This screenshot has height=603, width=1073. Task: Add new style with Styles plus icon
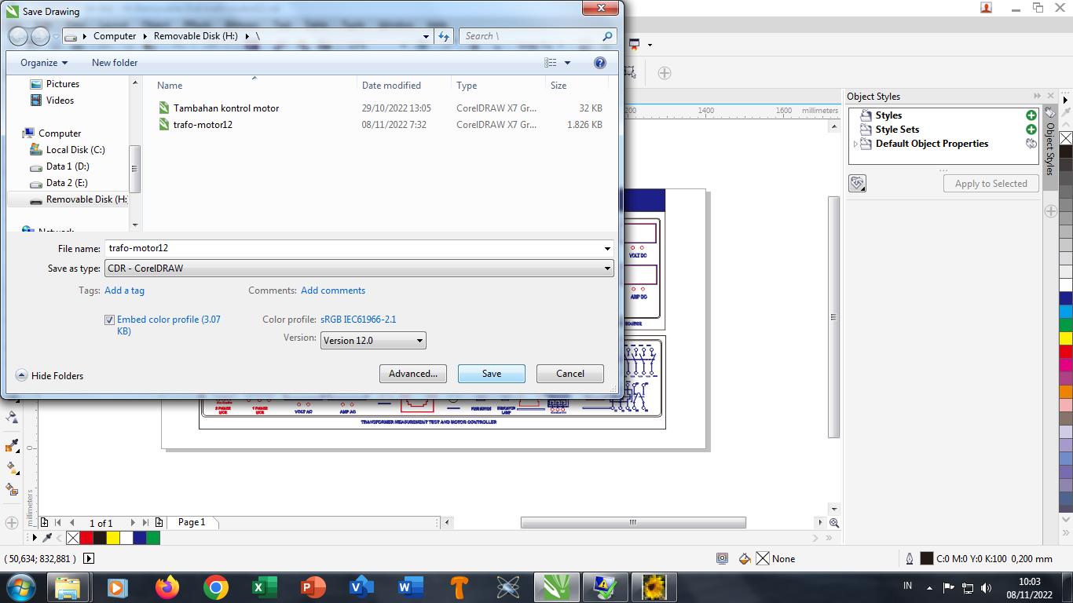click(x=1031, y=115)
